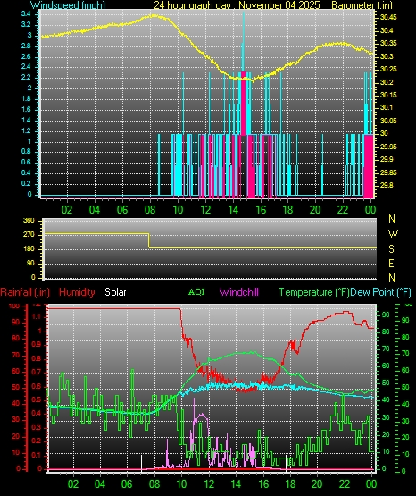The width and height of the screenshot is (416, 496).
Task: Click the 1.6 windspeed scale value
Action: coord(26,109)
